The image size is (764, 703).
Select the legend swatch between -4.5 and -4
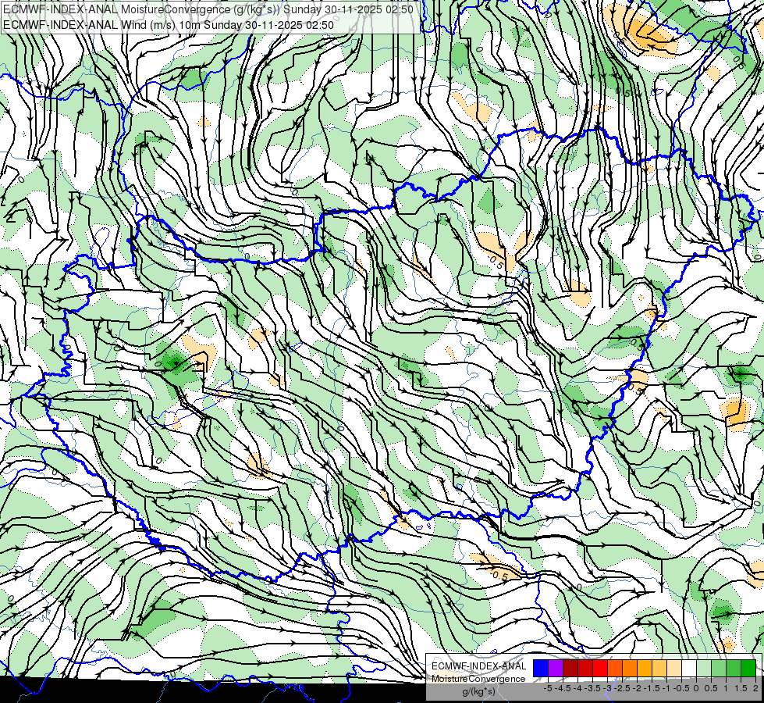tap(570, 669)
